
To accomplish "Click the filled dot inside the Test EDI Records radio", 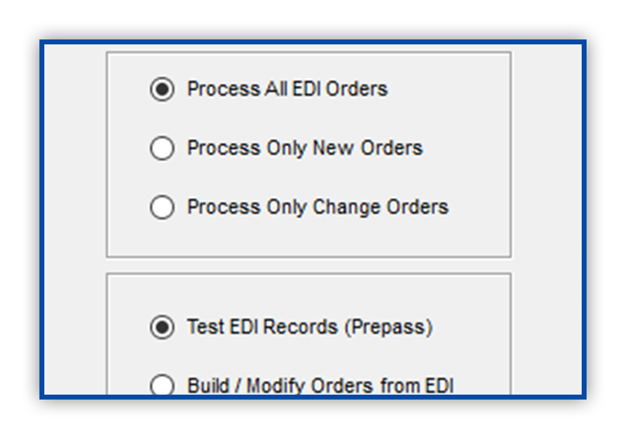I will click(162, 328).
